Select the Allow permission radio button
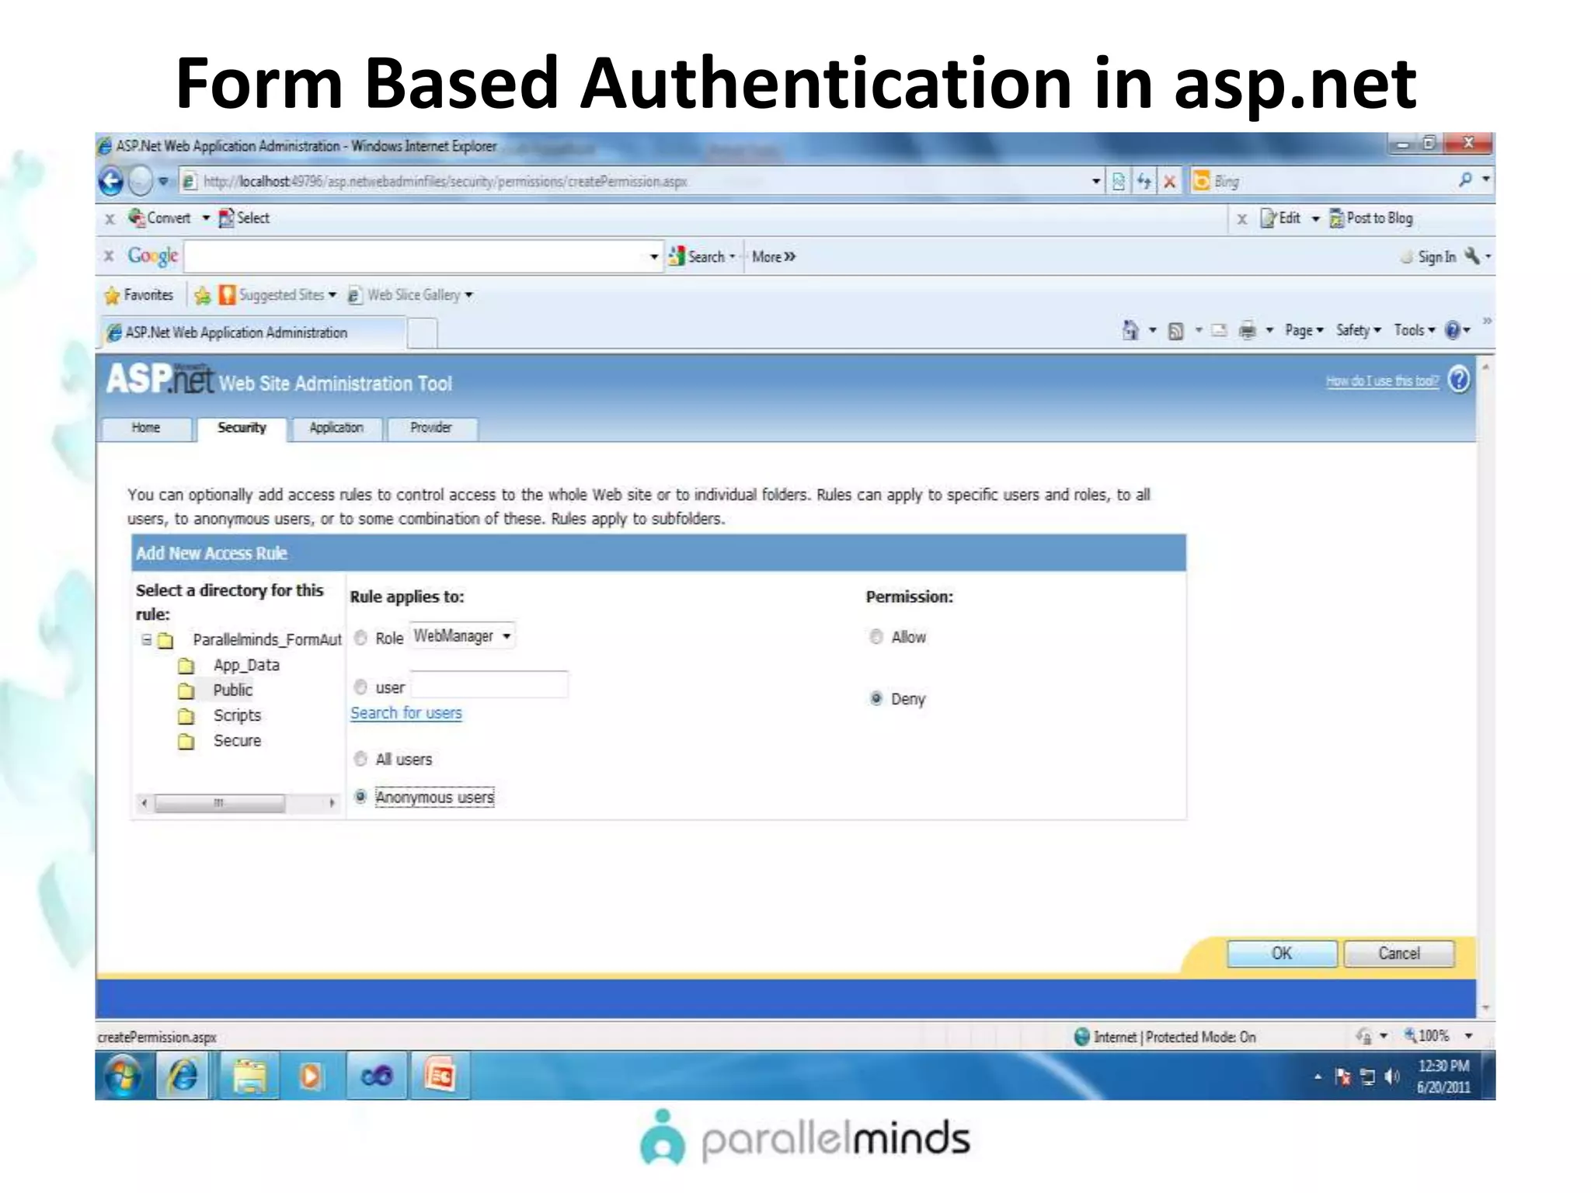Viewport: 1591px width, 1193px height. [x=876, y=637]
